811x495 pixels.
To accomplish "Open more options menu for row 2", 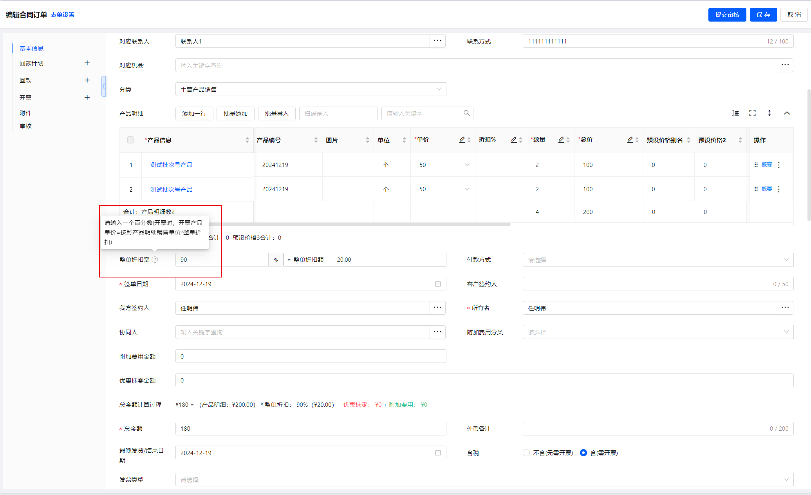I will click(779, 189).
